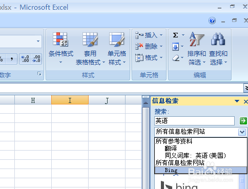Click the AutoSum sigma icon

point(175,35)
